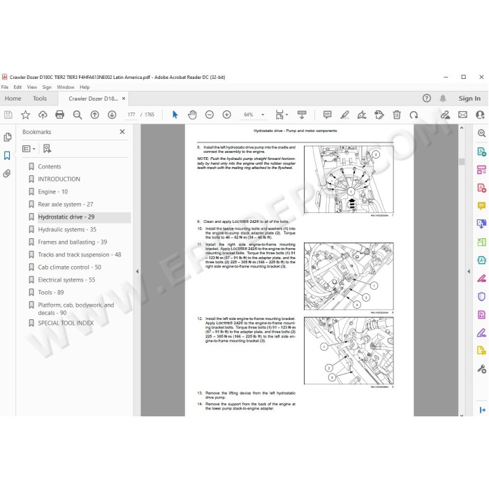This screenshot has width=489, height=489.
Task: Select the highlight text pen
Action: coord(344,115)
